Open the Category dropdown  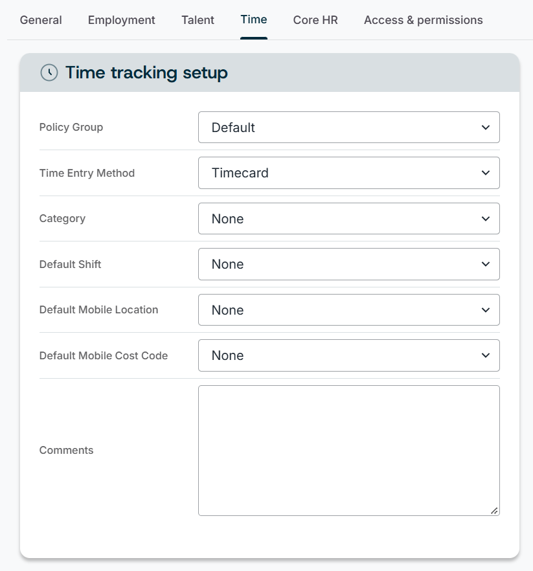[x=349, y=219]
